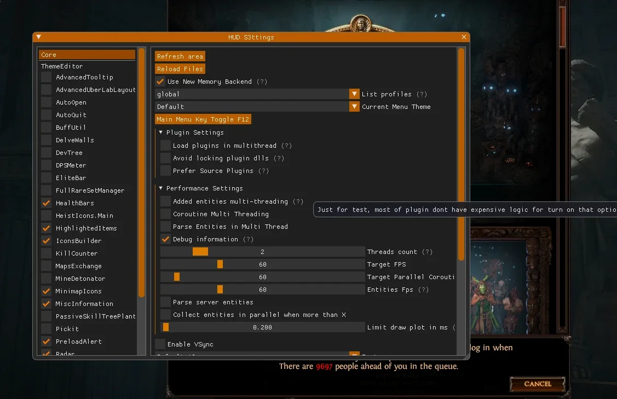617x399 pixels.
Task: Click the (?) beside Prefer Source Plugins
Action: coord(264,171)
